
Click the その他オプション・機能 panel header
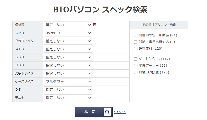(x=159, y=25)
